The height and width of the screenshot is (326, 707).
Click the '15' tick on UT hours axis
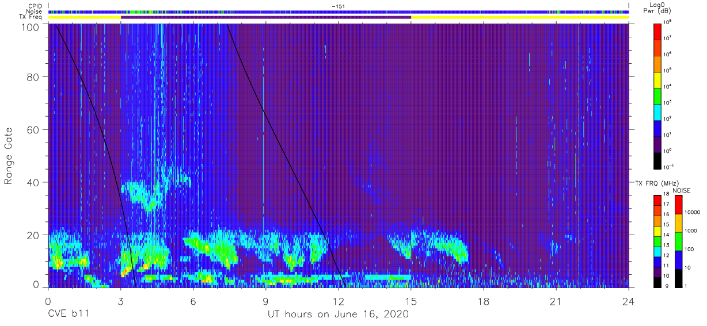pos(411,301)
